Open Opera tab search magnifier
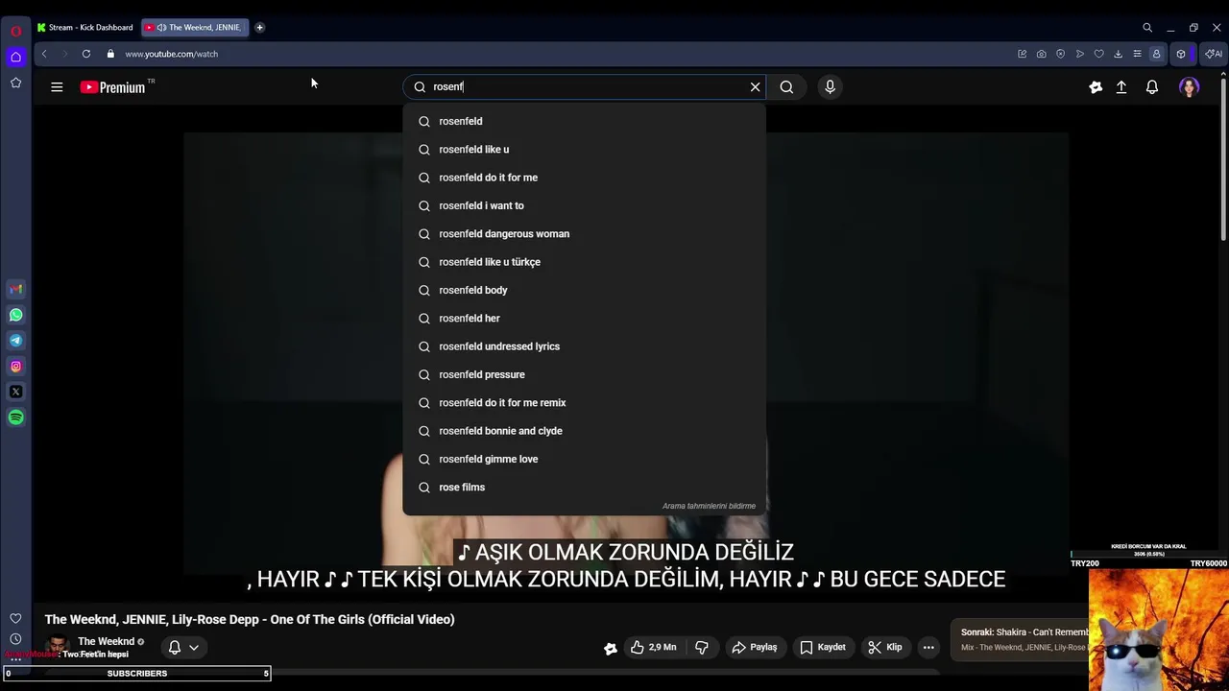Viewport: 1229px width, 691px height. point(1146,28)
